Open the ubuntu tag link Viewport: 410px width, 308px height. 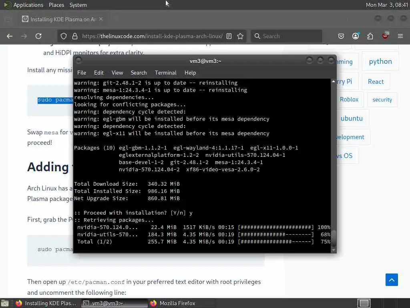click(352, 118)
